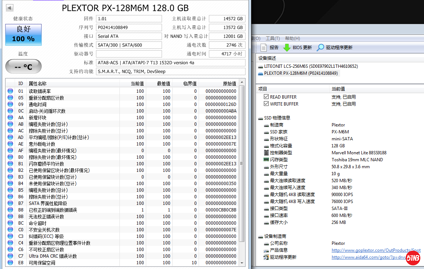Image resolution: width=424 pixels, height=269 pixels.
Task: Open the goplextor.com product information link
Action: point(376,250)
